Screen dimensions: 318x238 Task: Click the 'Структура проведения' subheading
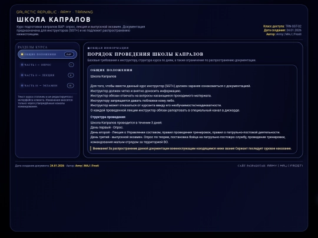(x=108, y=117)
